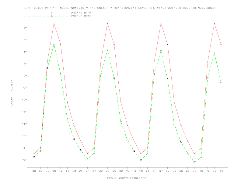The image size is (241, 186).
Task: Select the O_MEAN peak marker at hour 09
Action: pyautogui.click(x=54, y=23)
